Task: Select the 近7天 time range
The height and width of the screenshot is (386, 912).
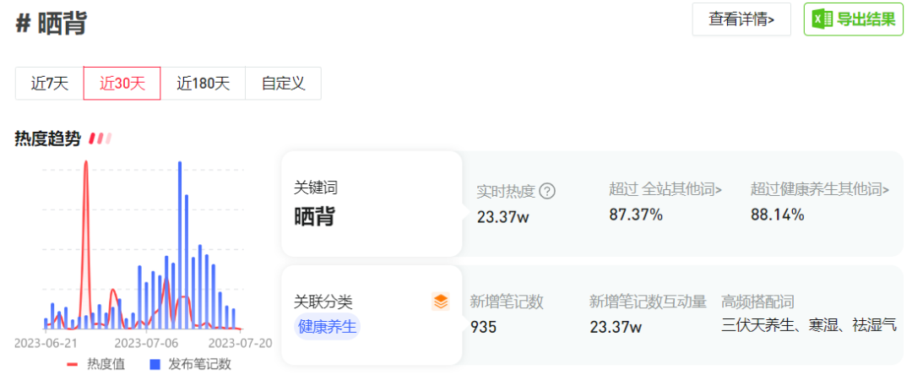Action: [49, 84]
